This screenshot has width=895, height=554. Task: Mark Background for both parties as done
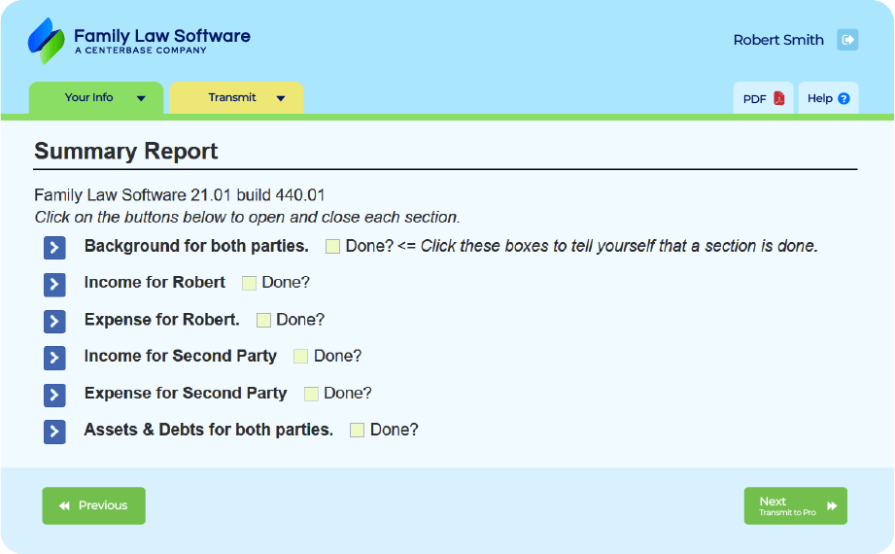[332, 247]
